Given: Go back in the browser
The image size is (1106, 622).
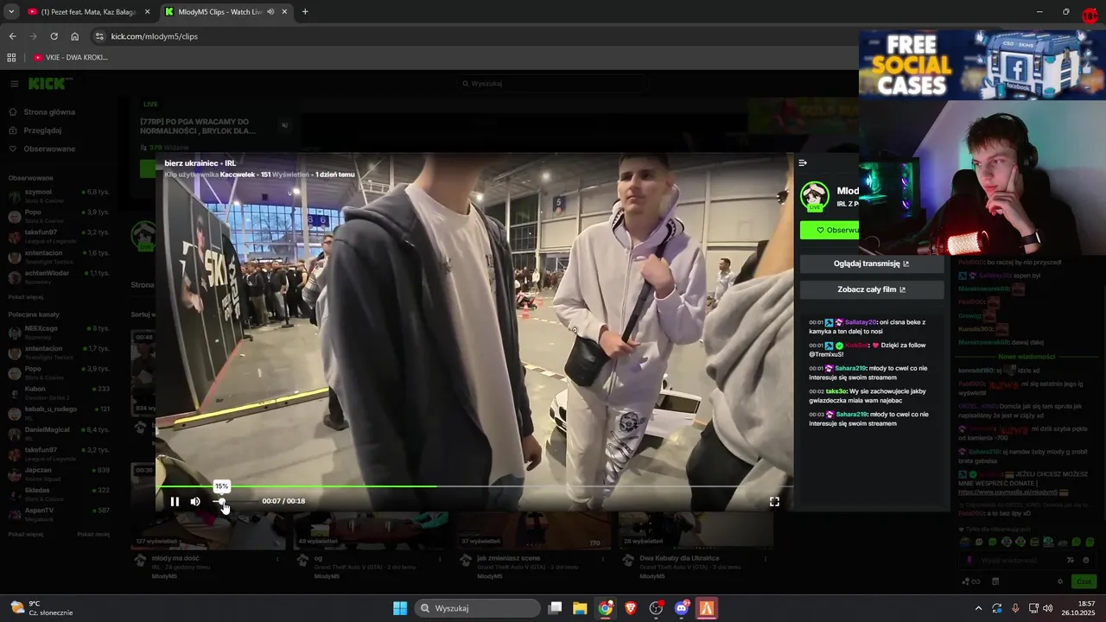Looking at the screenshot, I should pos(12,36).
